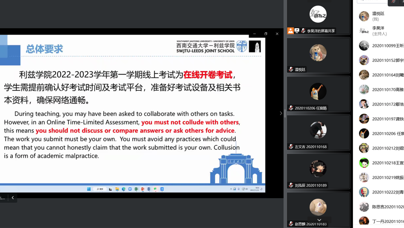Select participant 2020110170 in the member list
The width and height of the screenshot is (404, 228).
[381, 89]
